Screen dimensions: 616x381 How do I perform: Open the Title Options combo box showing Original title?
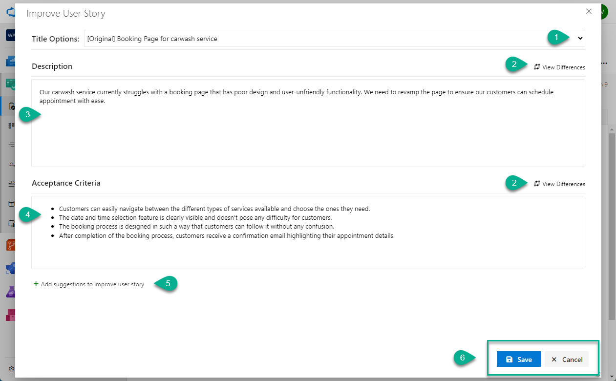click(x=313, y=39)
